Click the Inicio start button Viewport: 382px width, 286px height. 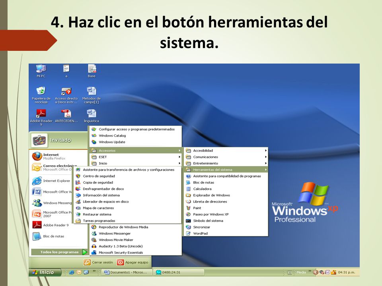[45, 272]
